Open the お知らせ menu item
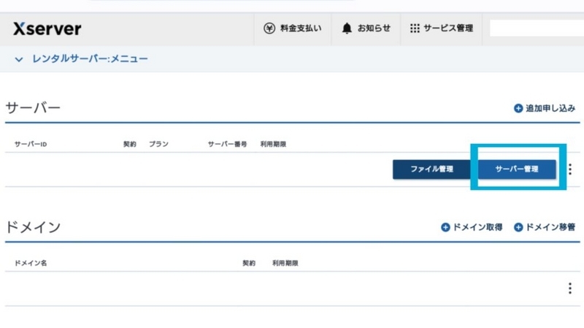This screenshot has height=328, width=584. tap(366, 28)
